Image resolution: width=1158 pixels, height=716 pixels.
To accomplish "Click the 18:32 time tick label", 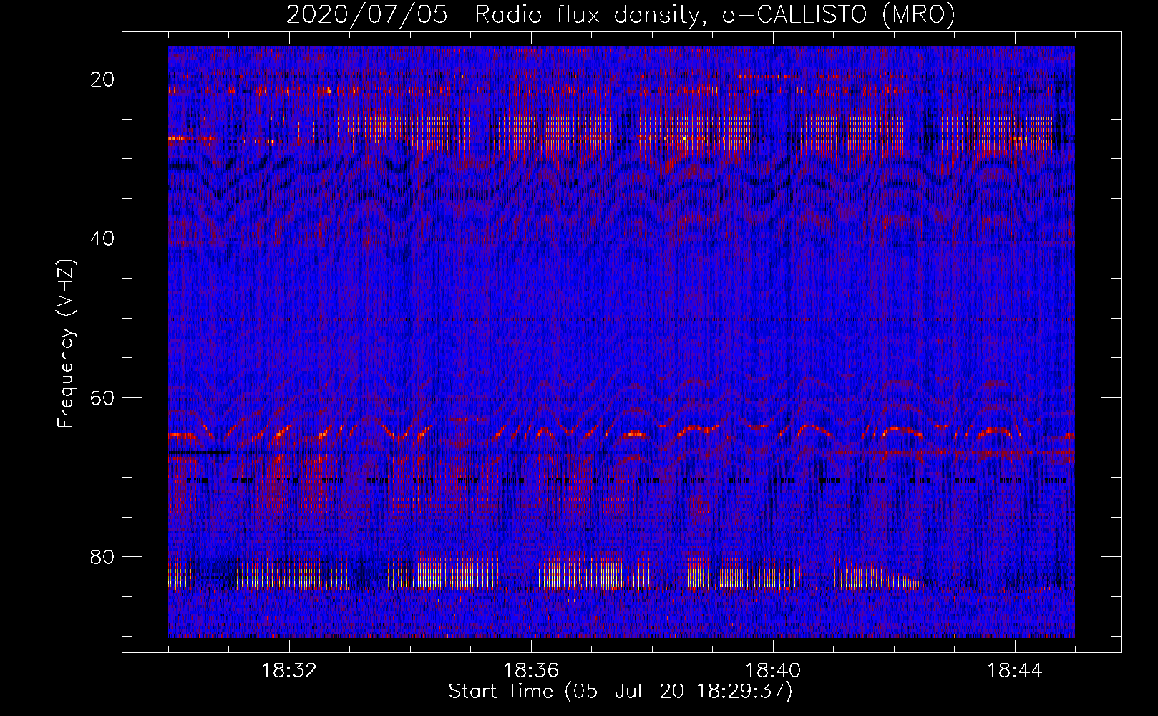I will click(289, 671).
